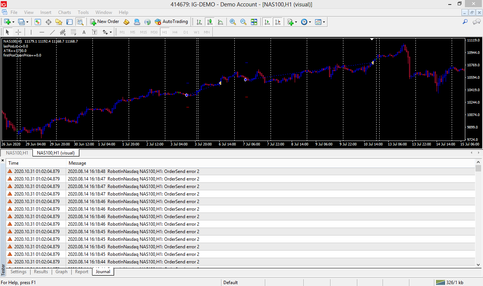Screen dimensions: 483x286
Task: Draw a vertical line tool
Action: pyautogui.click(x=31, y=32)
